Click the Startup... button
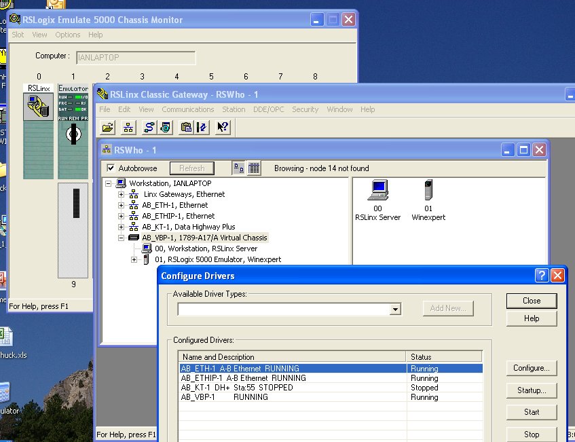Viewport: 575px width, 442px height. [x=532, y=390]
